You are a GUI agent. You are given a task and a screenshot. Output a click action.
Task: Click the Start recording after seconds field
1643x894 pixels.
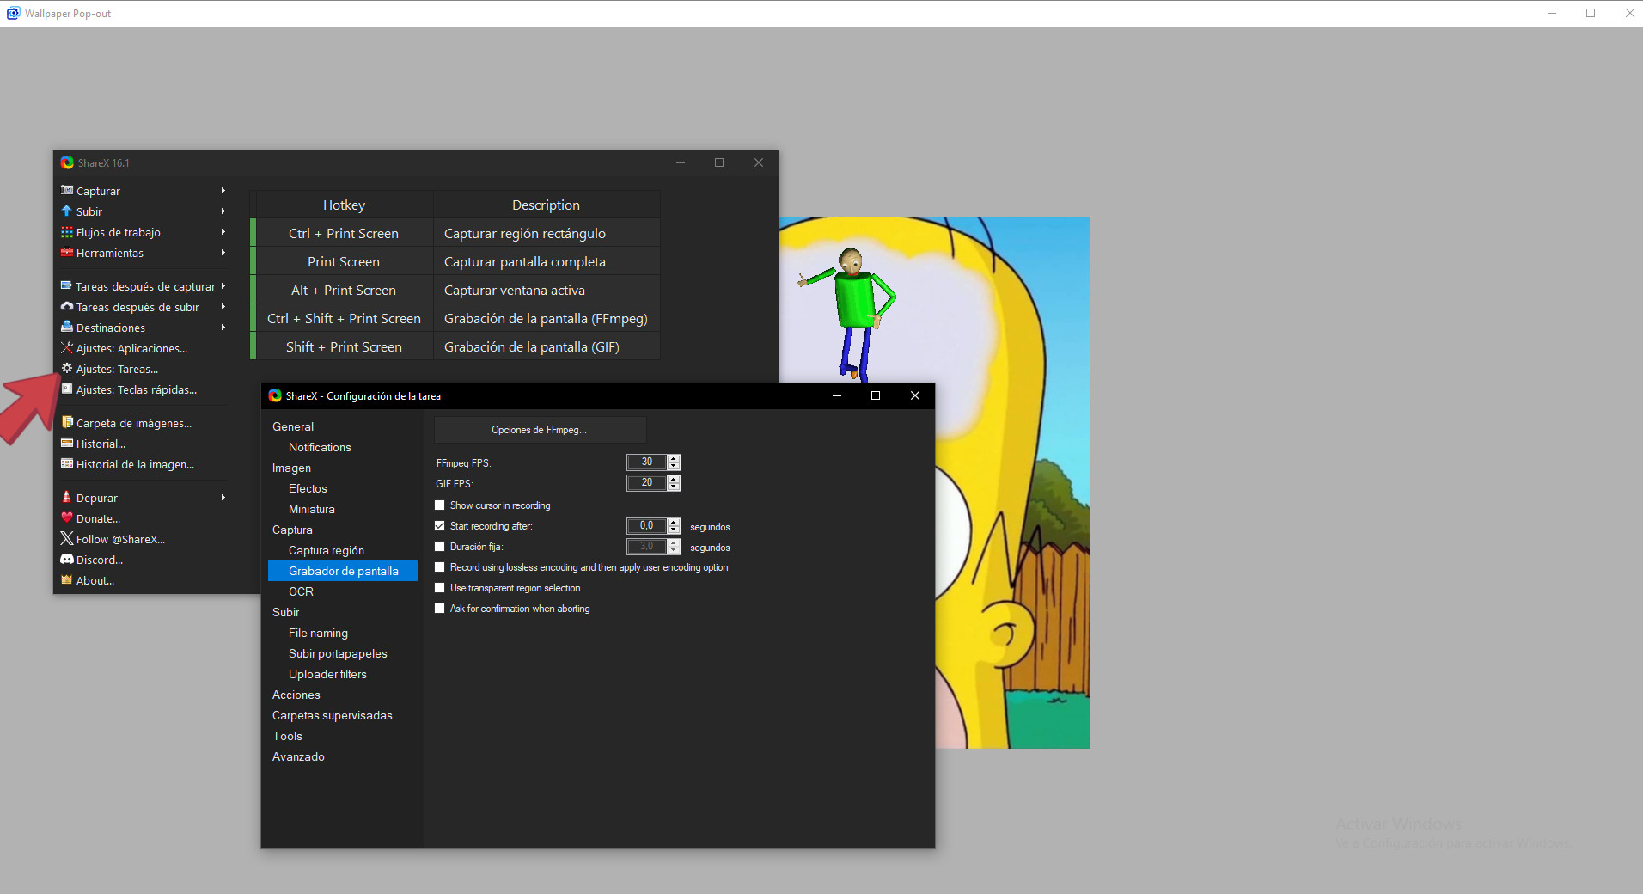coord(647,526)
